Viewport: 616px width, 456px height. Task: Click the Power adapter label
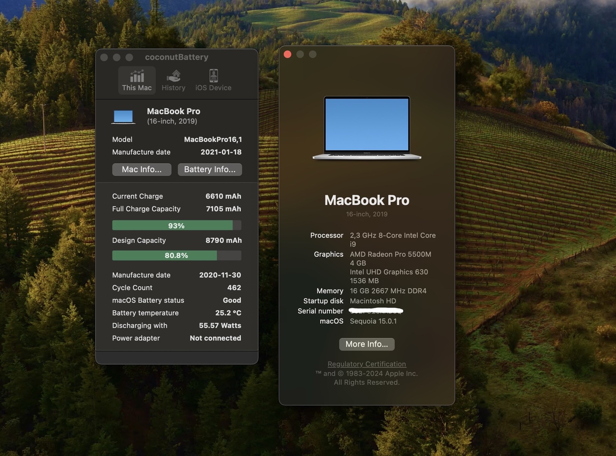136,338
